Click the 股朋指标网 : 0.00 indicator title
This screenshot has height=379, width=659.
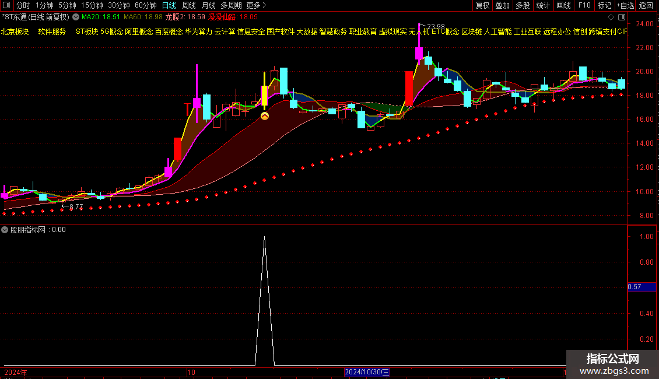click(38, 230)
